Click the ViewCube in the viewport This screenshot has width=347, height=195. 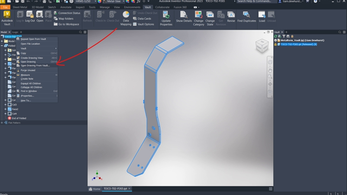262,45
